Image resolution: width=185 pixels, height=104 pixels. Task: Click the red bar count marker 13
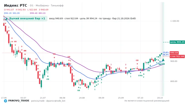(40, 71)
